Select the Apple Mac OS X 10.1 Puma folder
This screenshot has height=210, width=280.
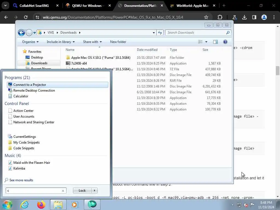pos(101,57)
